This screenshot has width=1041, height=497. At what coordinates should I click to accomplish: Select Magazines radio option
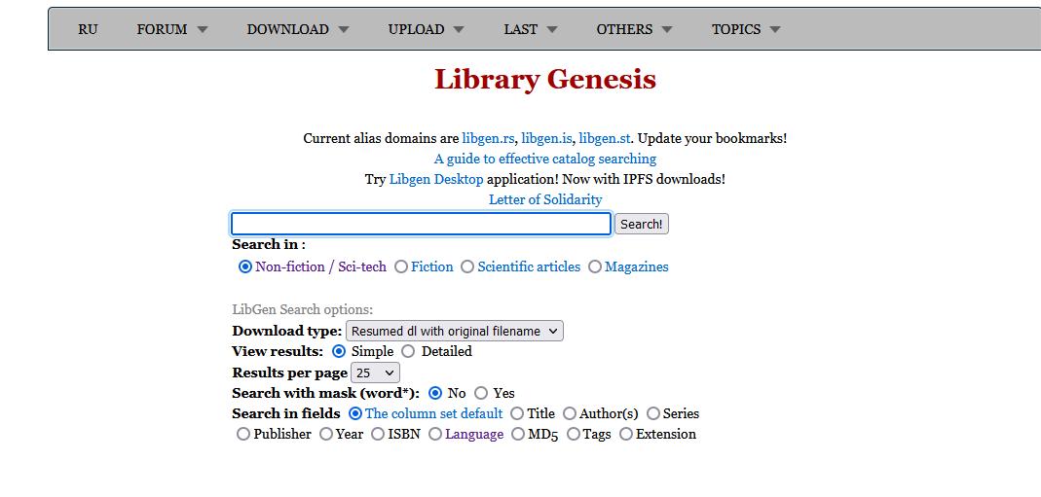point(595,266)
